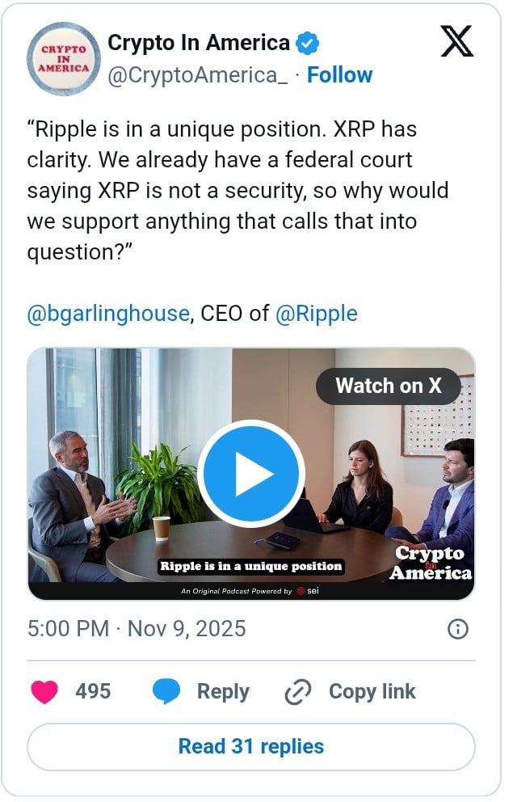Follow the Crypto In America account
Image resolution: width=513 pixels, height=802 pixels.
tap(340, 75)
